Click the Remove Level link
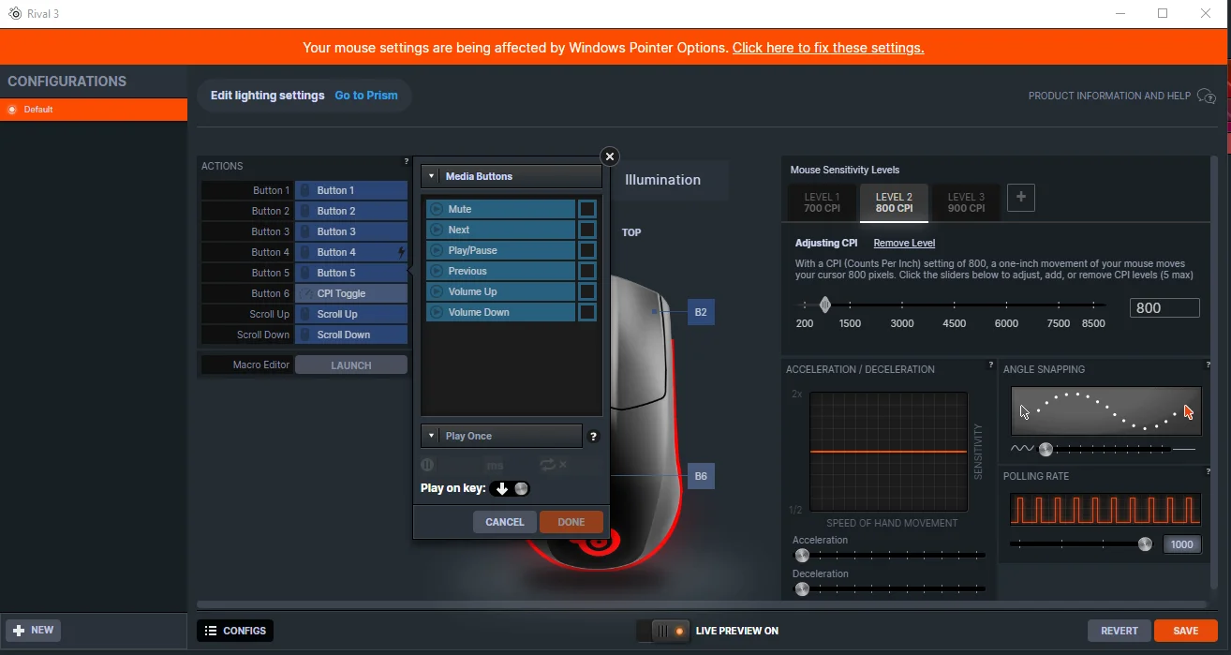This screenshot has height=655, width=1231. 904,243
